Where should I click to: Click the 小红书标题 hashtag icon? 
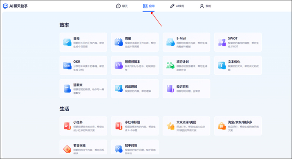tap(119, 126)
